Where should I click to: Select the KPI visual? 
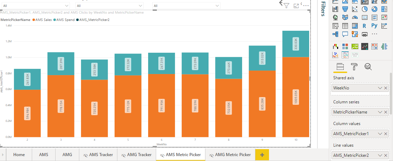pyautogui.click(x=384, y=17)
